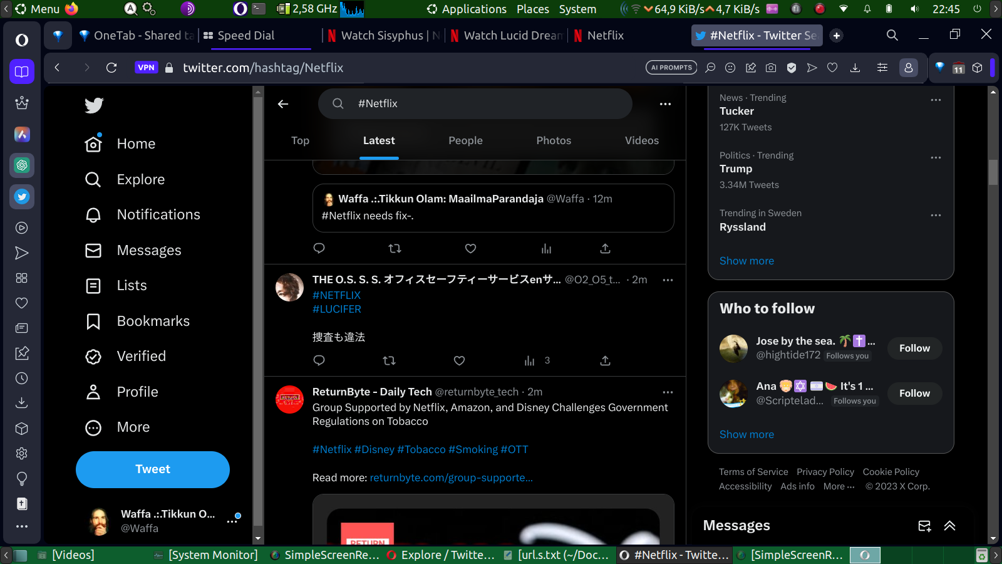Screen dimensions: 1002x564
Task: Open the Applications menu in top panel
Action: [x=467, y=9]
